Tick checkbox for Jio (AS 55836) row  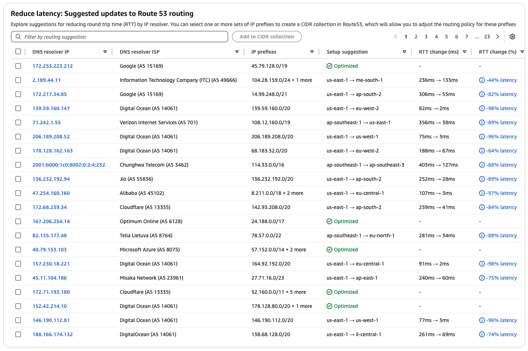pos(18,179)
